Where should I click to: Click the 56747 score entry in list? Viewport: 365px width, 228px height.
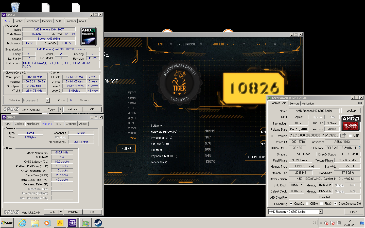(132, 93)
